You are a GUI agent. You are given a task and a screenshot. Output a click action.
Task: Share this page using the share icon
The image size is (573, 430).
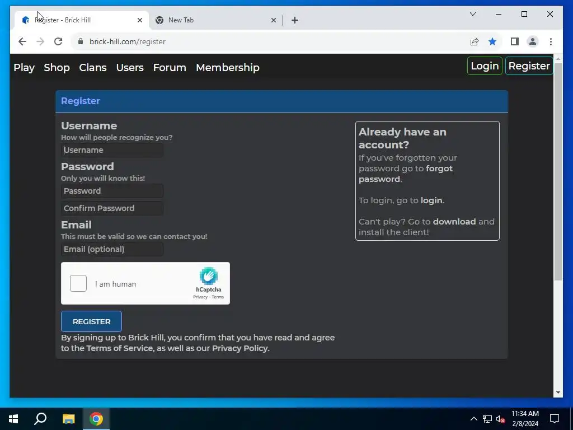tap(475, 41)
